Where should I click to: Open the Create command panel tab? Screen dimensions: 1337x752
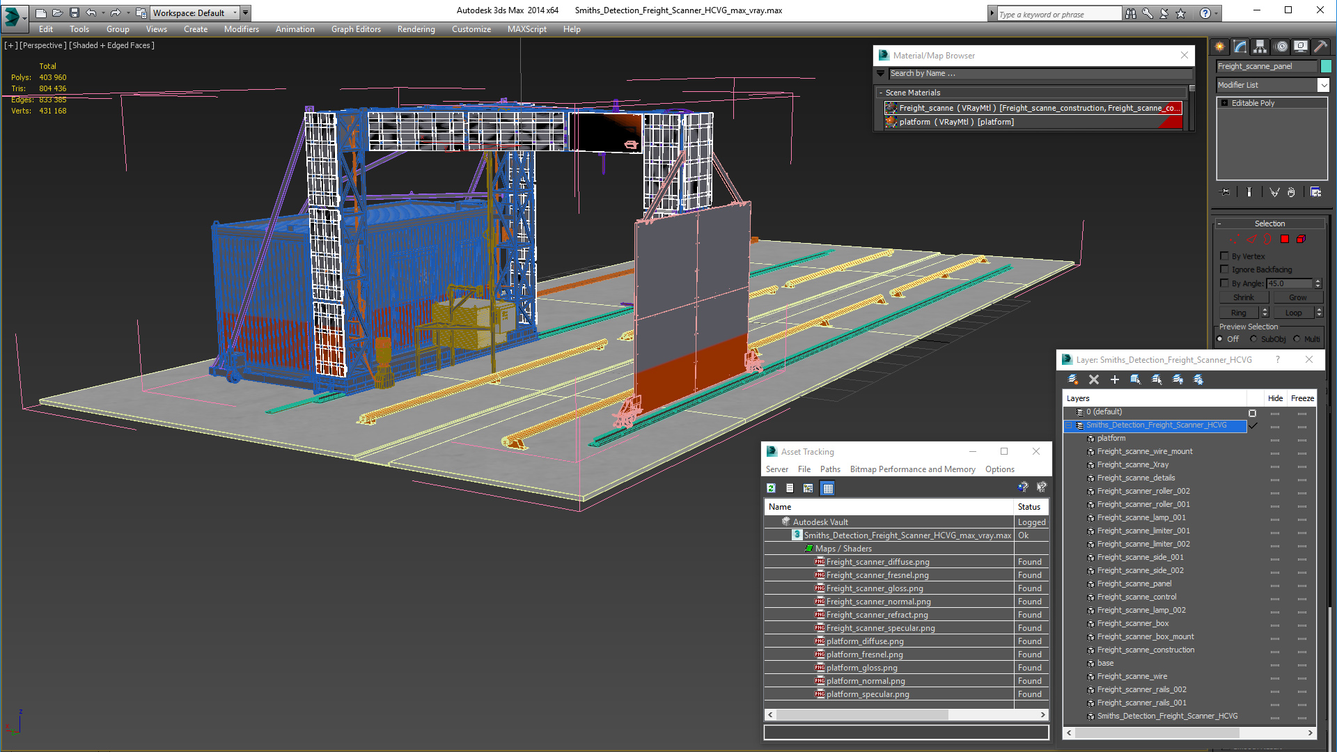(x=1220, y=47)
